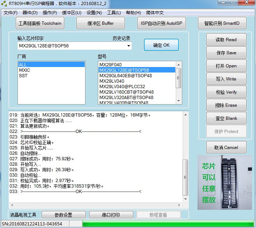Click the green progress bar
The width and height of the screenshot is (256, 228).
pyautogui.click(x=168, y=224)
